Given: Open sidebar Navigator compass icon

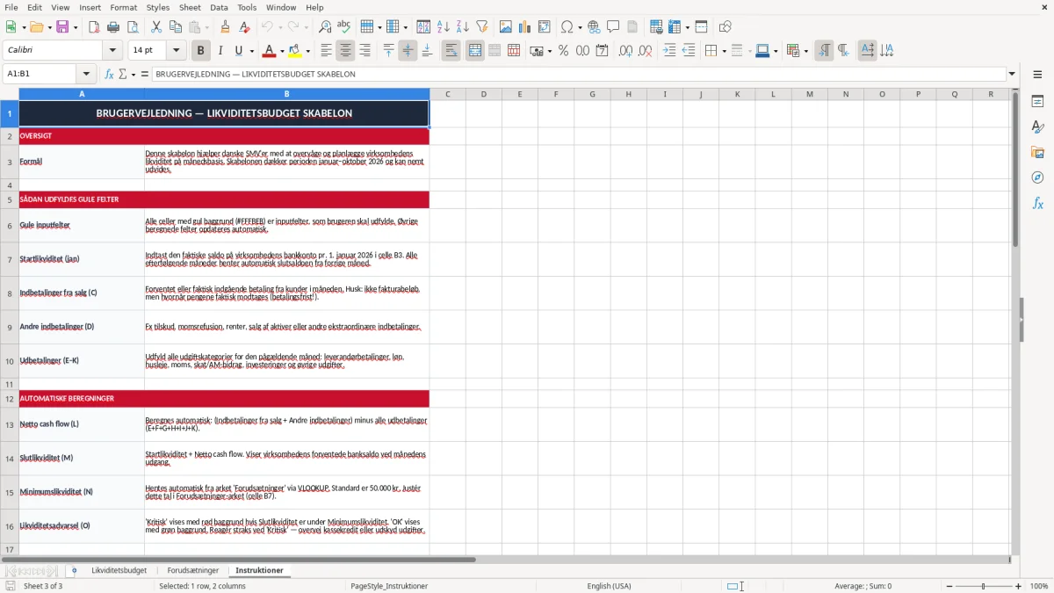Looking at the screenshot, I should tap(1037, 177).
